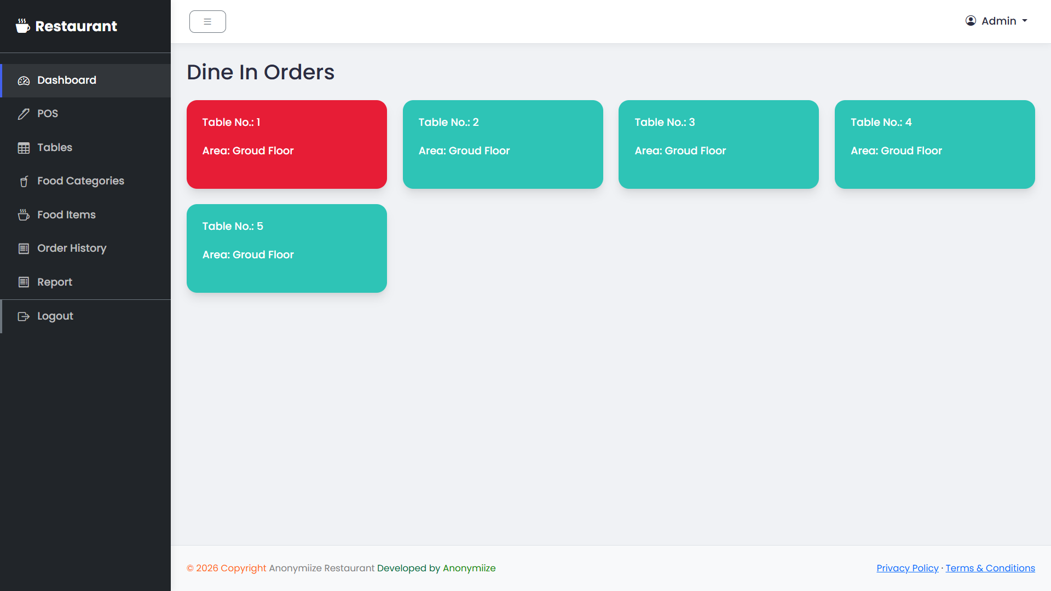Open the Terms & Conditions link
1051x591 pixels.
(990, 568)
